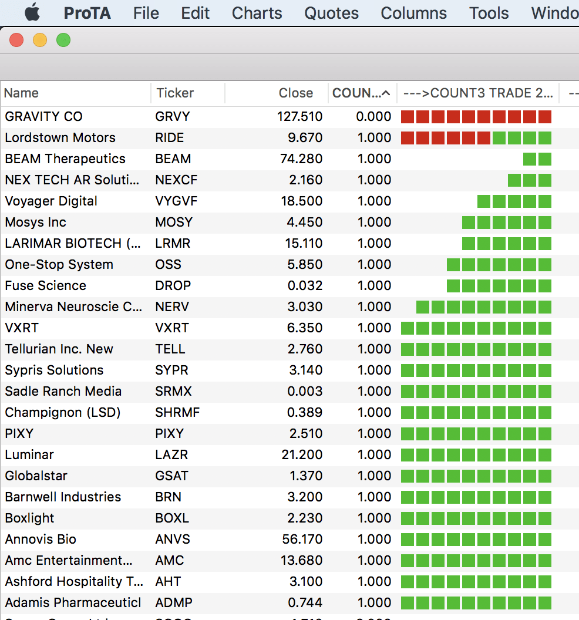Select the Annovis Bio name cell

41,540
